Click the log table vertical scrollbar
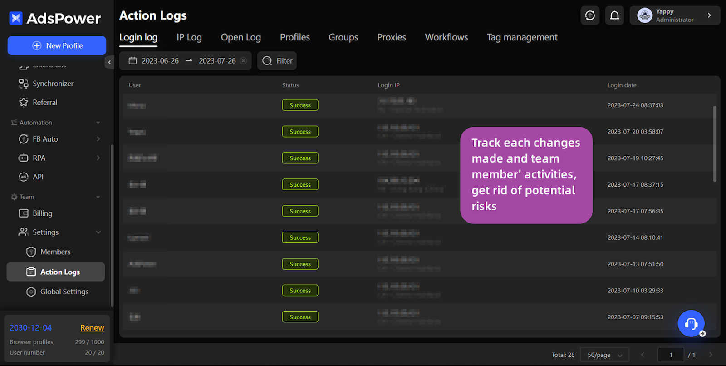Image resolution: width=726 pixels, height=366 pixels. [715, 144]
